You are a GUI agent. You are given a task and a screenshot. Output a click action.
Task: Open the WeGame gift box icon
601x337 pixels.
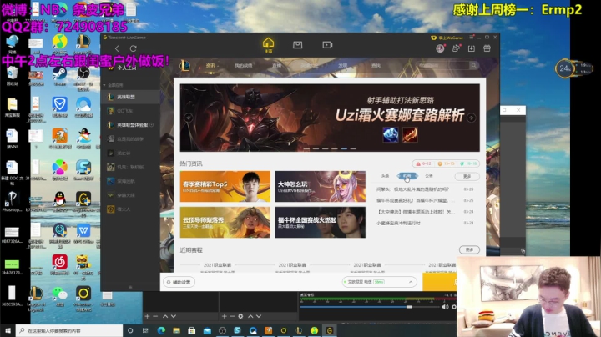[x=487, y=48]
